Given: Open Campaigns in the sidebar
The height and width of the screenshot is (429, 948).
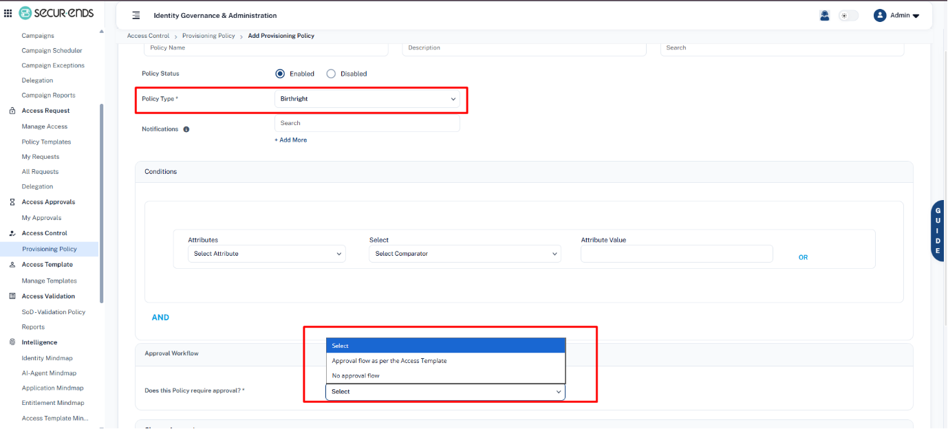Looking at the screenshot, I should click(38, 36).
